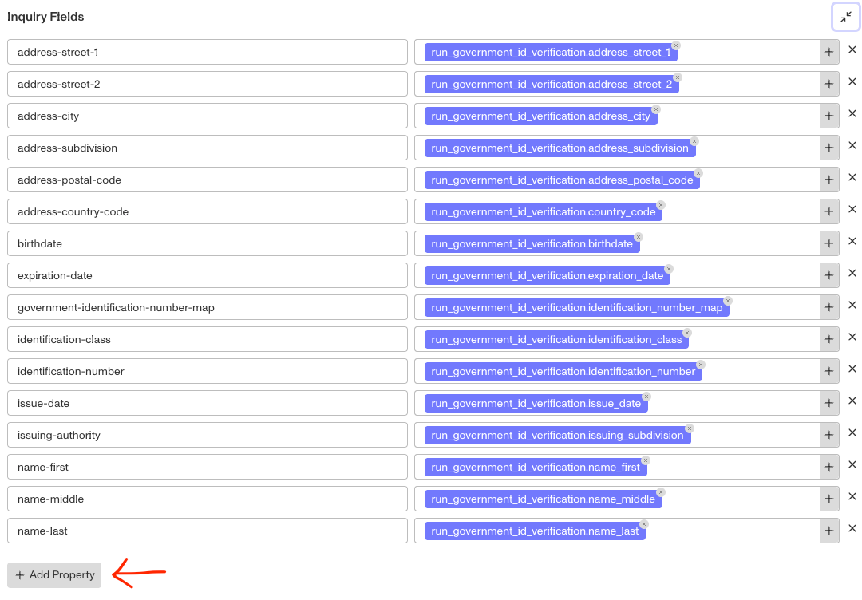Edit the address-street-1 key field
This screenshot has height=600, width=862.
tap(208, 52)
